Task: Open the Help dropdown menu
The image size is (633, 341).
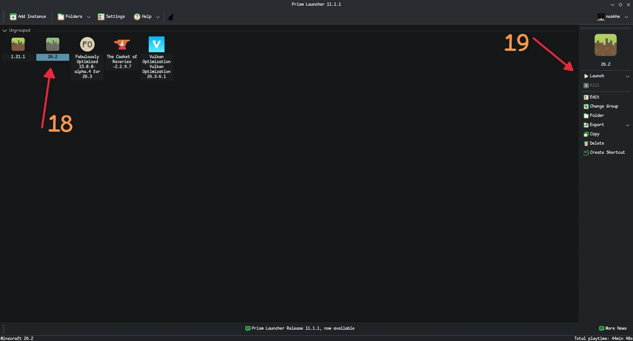Action: coord(146,17)
